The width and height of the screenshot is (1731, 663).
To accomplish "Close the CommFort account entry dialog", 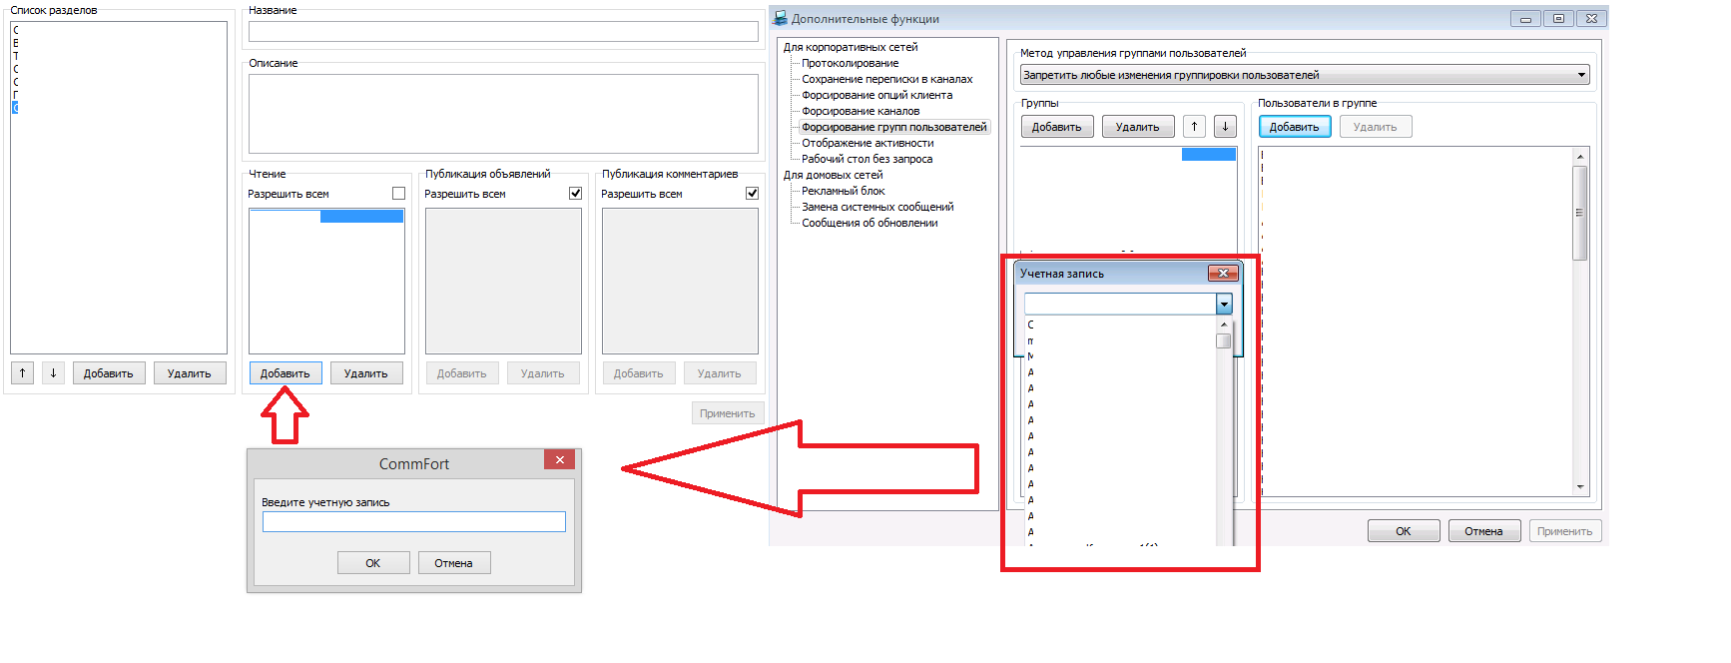I will point(560,459).
